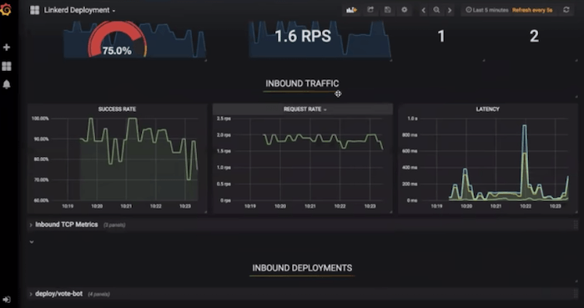The image size is (584, 308).
Task: Shift time range back with left arrow
Action: point(424,10)
